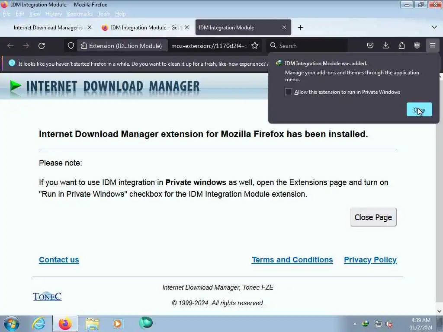Open the Privacy Policy link
The image size is (443, 332).
click(370, 260)
